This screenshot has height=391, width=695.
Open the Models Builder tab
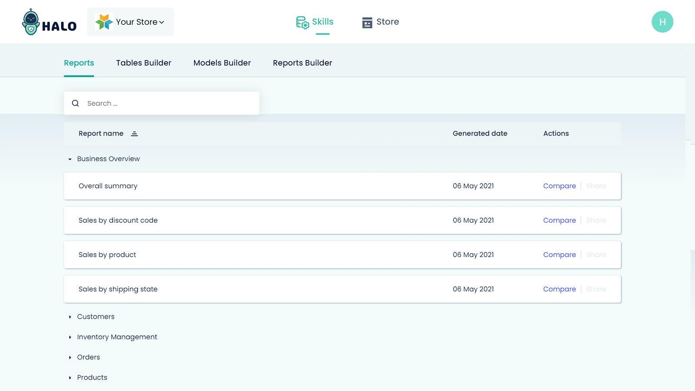point(222,63)
